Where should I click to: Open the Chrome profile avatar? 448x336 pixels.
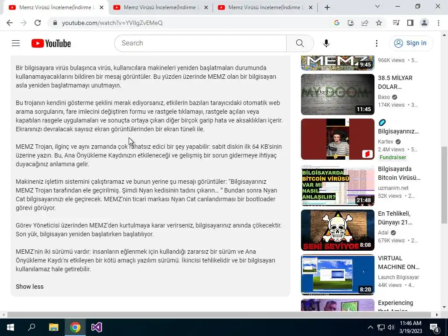pyautogui.click(x=424, y=23)
